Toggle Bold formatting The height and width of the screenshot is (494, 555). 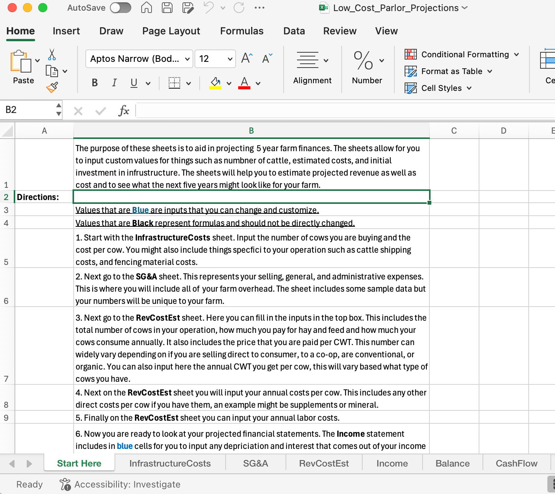[95, 83]
